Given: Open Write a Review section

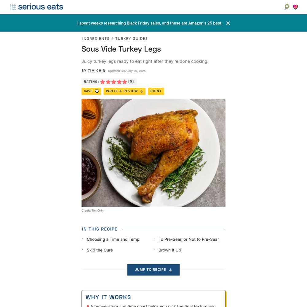Looking at the screenshot, I should pyautogui.click(x=125, y=91).
